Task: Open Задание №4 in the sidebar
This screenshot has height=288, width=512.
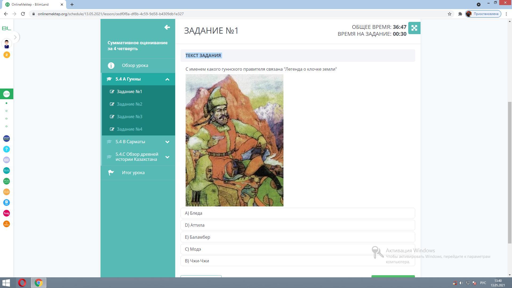Action: click(129, 129)
